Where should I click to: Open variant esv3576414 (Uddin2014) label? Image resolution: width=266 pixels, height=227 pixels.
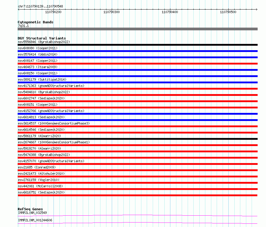(38, 54)
